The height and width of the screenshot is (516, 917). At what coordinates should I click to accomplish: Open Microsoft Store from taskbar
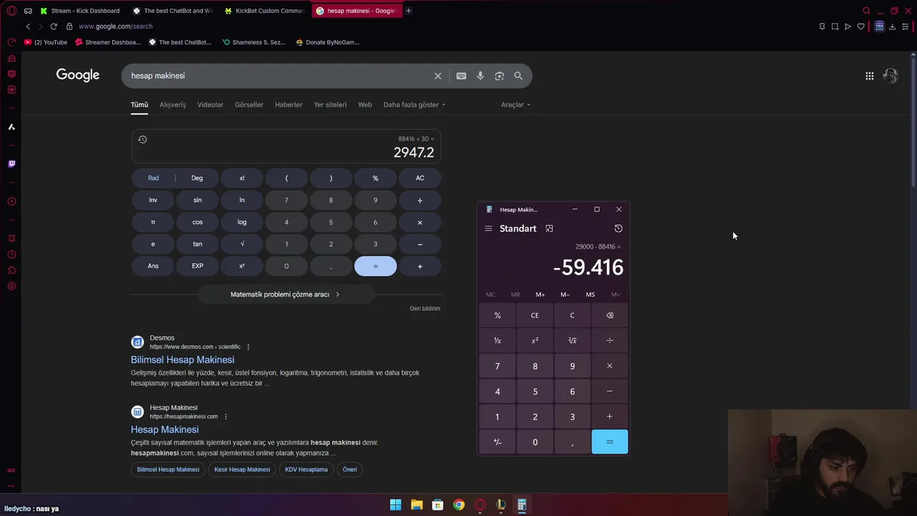click(438, 505)
